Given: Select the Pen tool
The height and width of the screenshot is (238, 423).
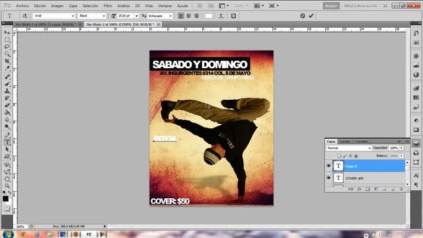Looking at the screenshot, I should 7,135.
